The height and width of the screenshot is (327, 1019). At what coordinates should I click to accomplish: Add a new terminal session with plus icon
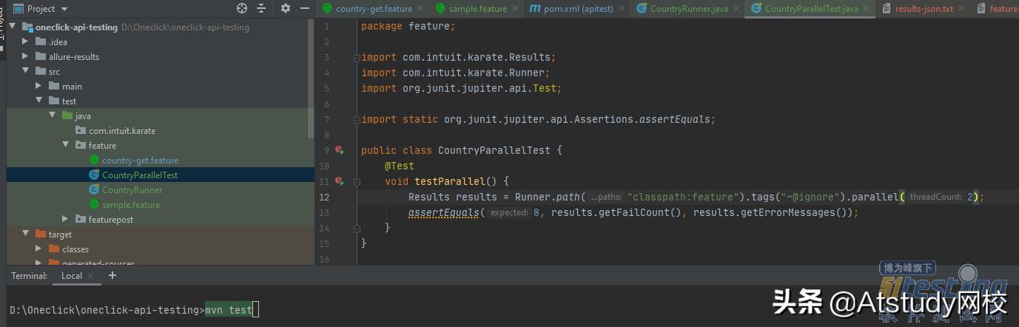point(112,275)
